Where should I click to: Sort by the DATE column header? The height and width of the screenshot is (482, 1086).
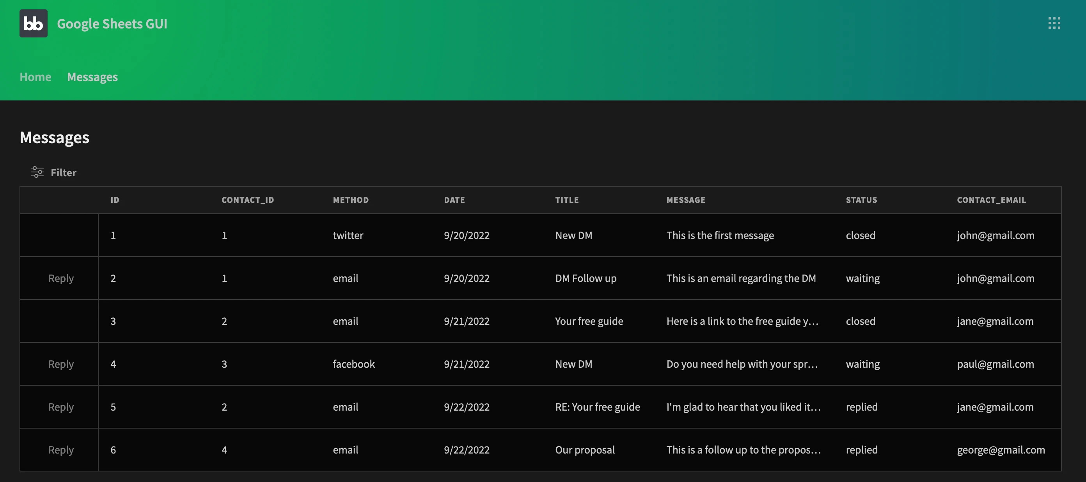pos(454,200)
